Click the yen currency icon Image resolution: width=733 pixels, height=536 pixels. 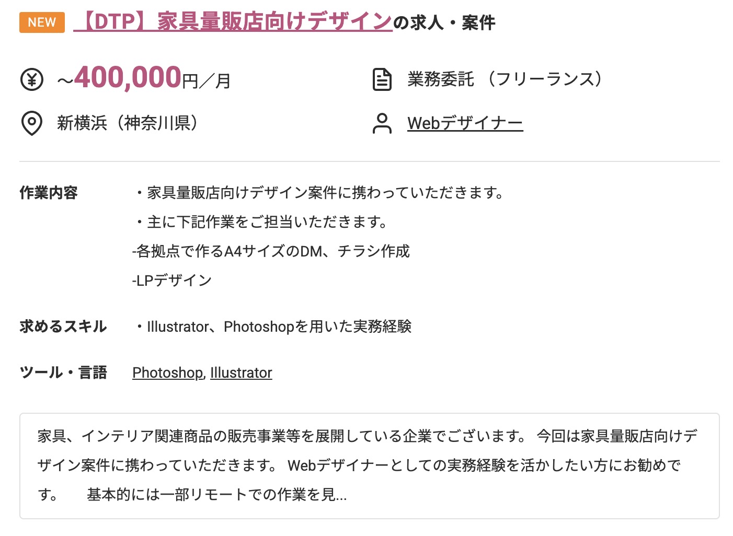(31, 80)
